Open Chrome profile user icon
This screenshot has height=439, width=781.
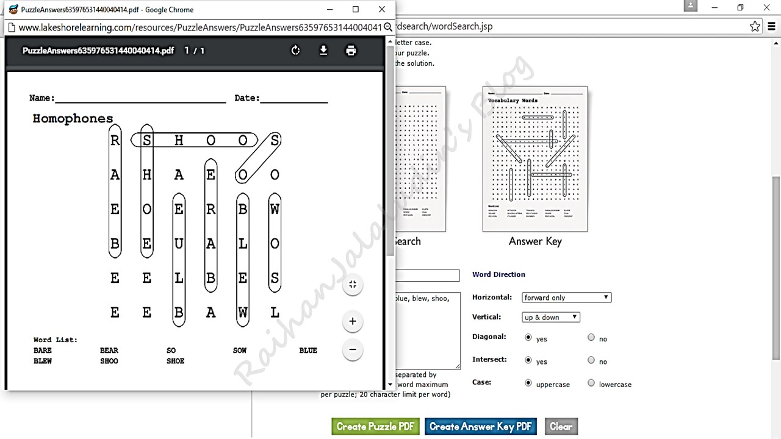click(x=690, y=5)
